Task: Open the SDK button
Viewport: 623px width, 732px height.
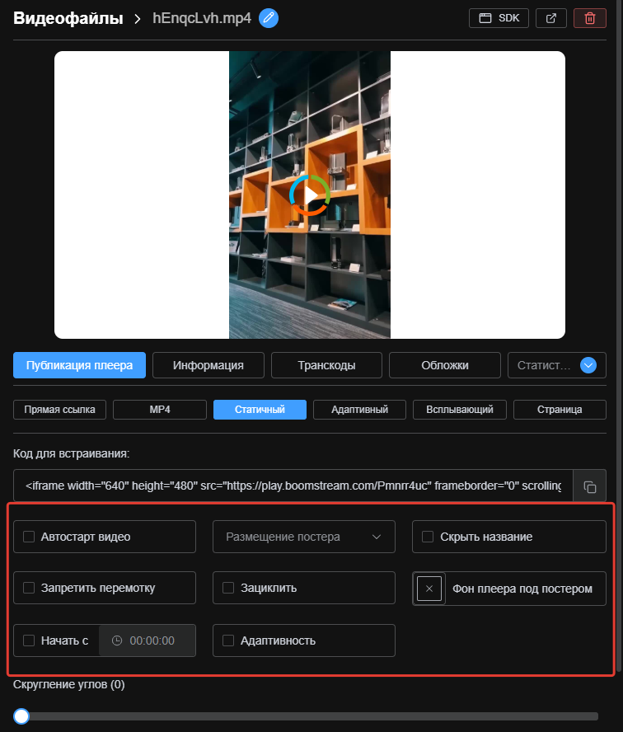Action: 499,18
